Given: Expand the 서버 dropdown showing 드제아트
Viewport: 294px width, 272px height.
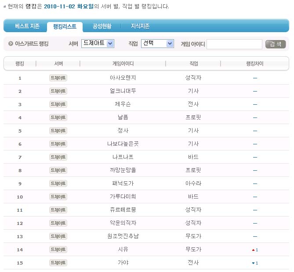Looking at the screenshot, I should pyautogui.click(x=98, y=44).
